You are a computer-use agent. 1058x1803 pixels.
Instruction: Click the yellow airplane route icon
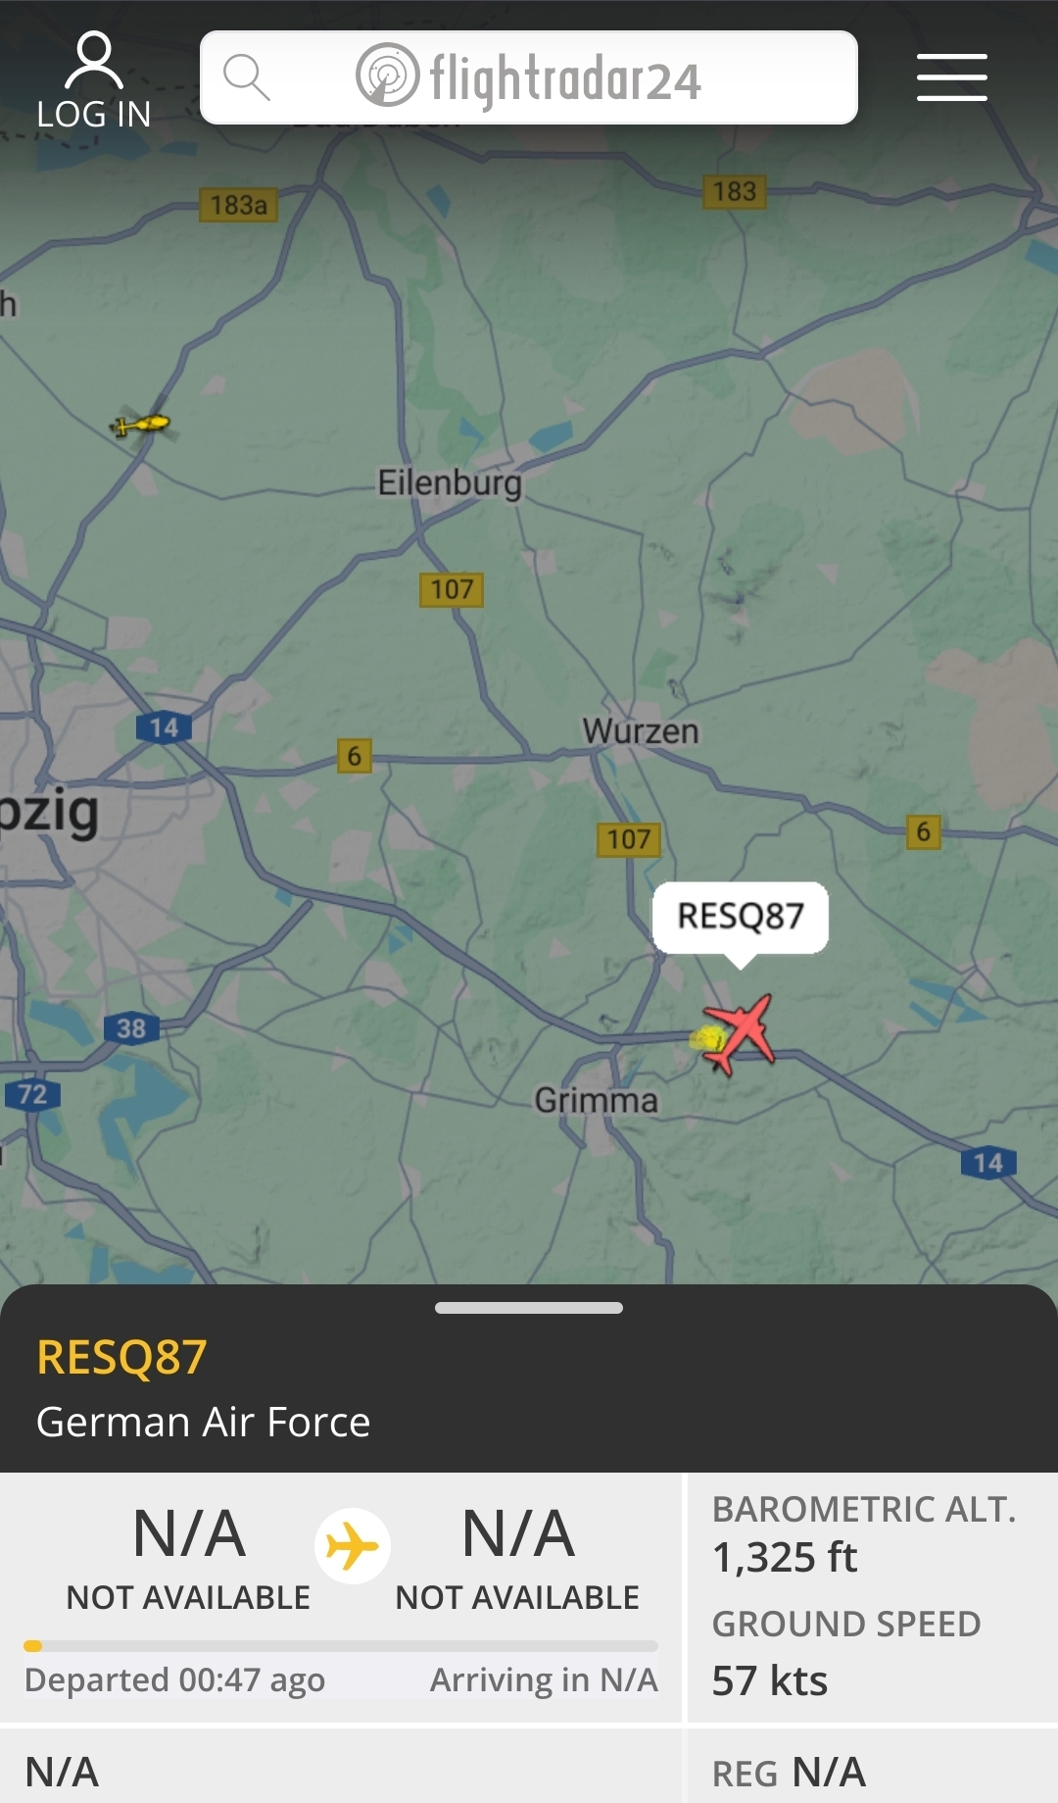click(x=353, y=1546)
